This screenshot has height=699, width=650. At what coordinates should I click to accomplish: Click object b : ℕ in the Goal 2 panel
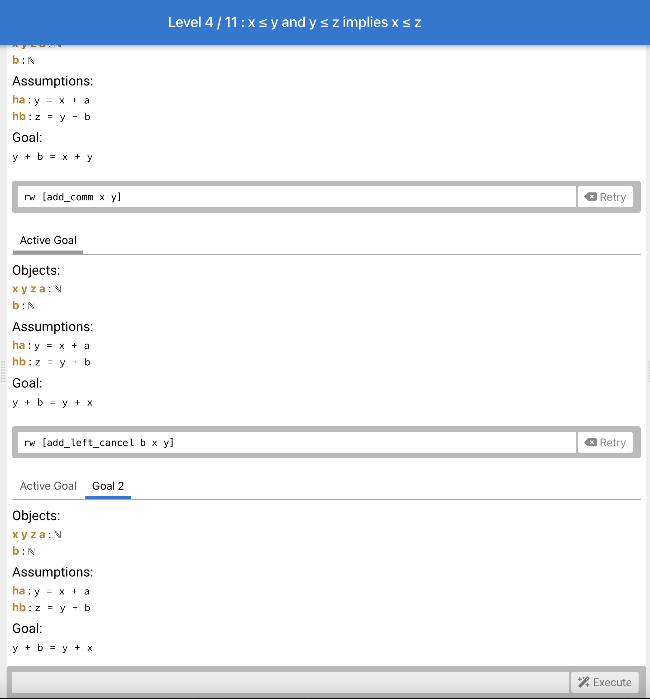pos(24,551)
